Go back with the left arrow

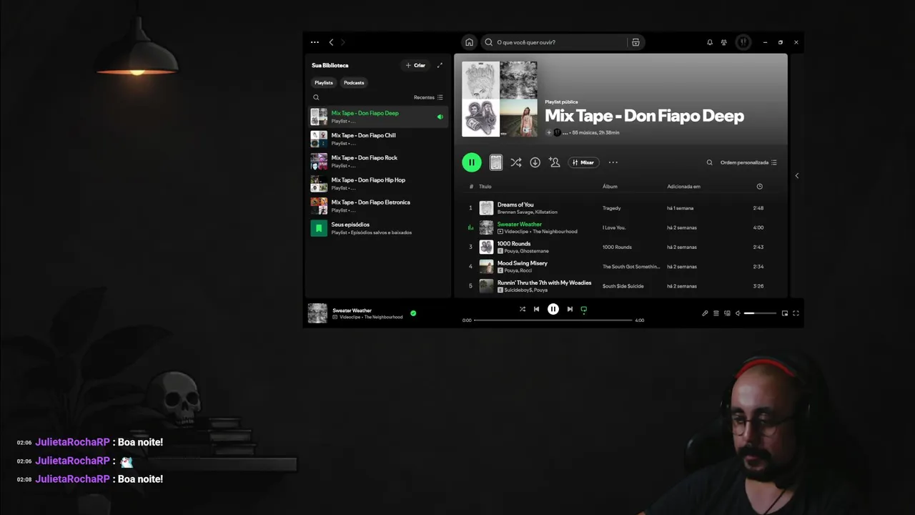click(331, 42)
